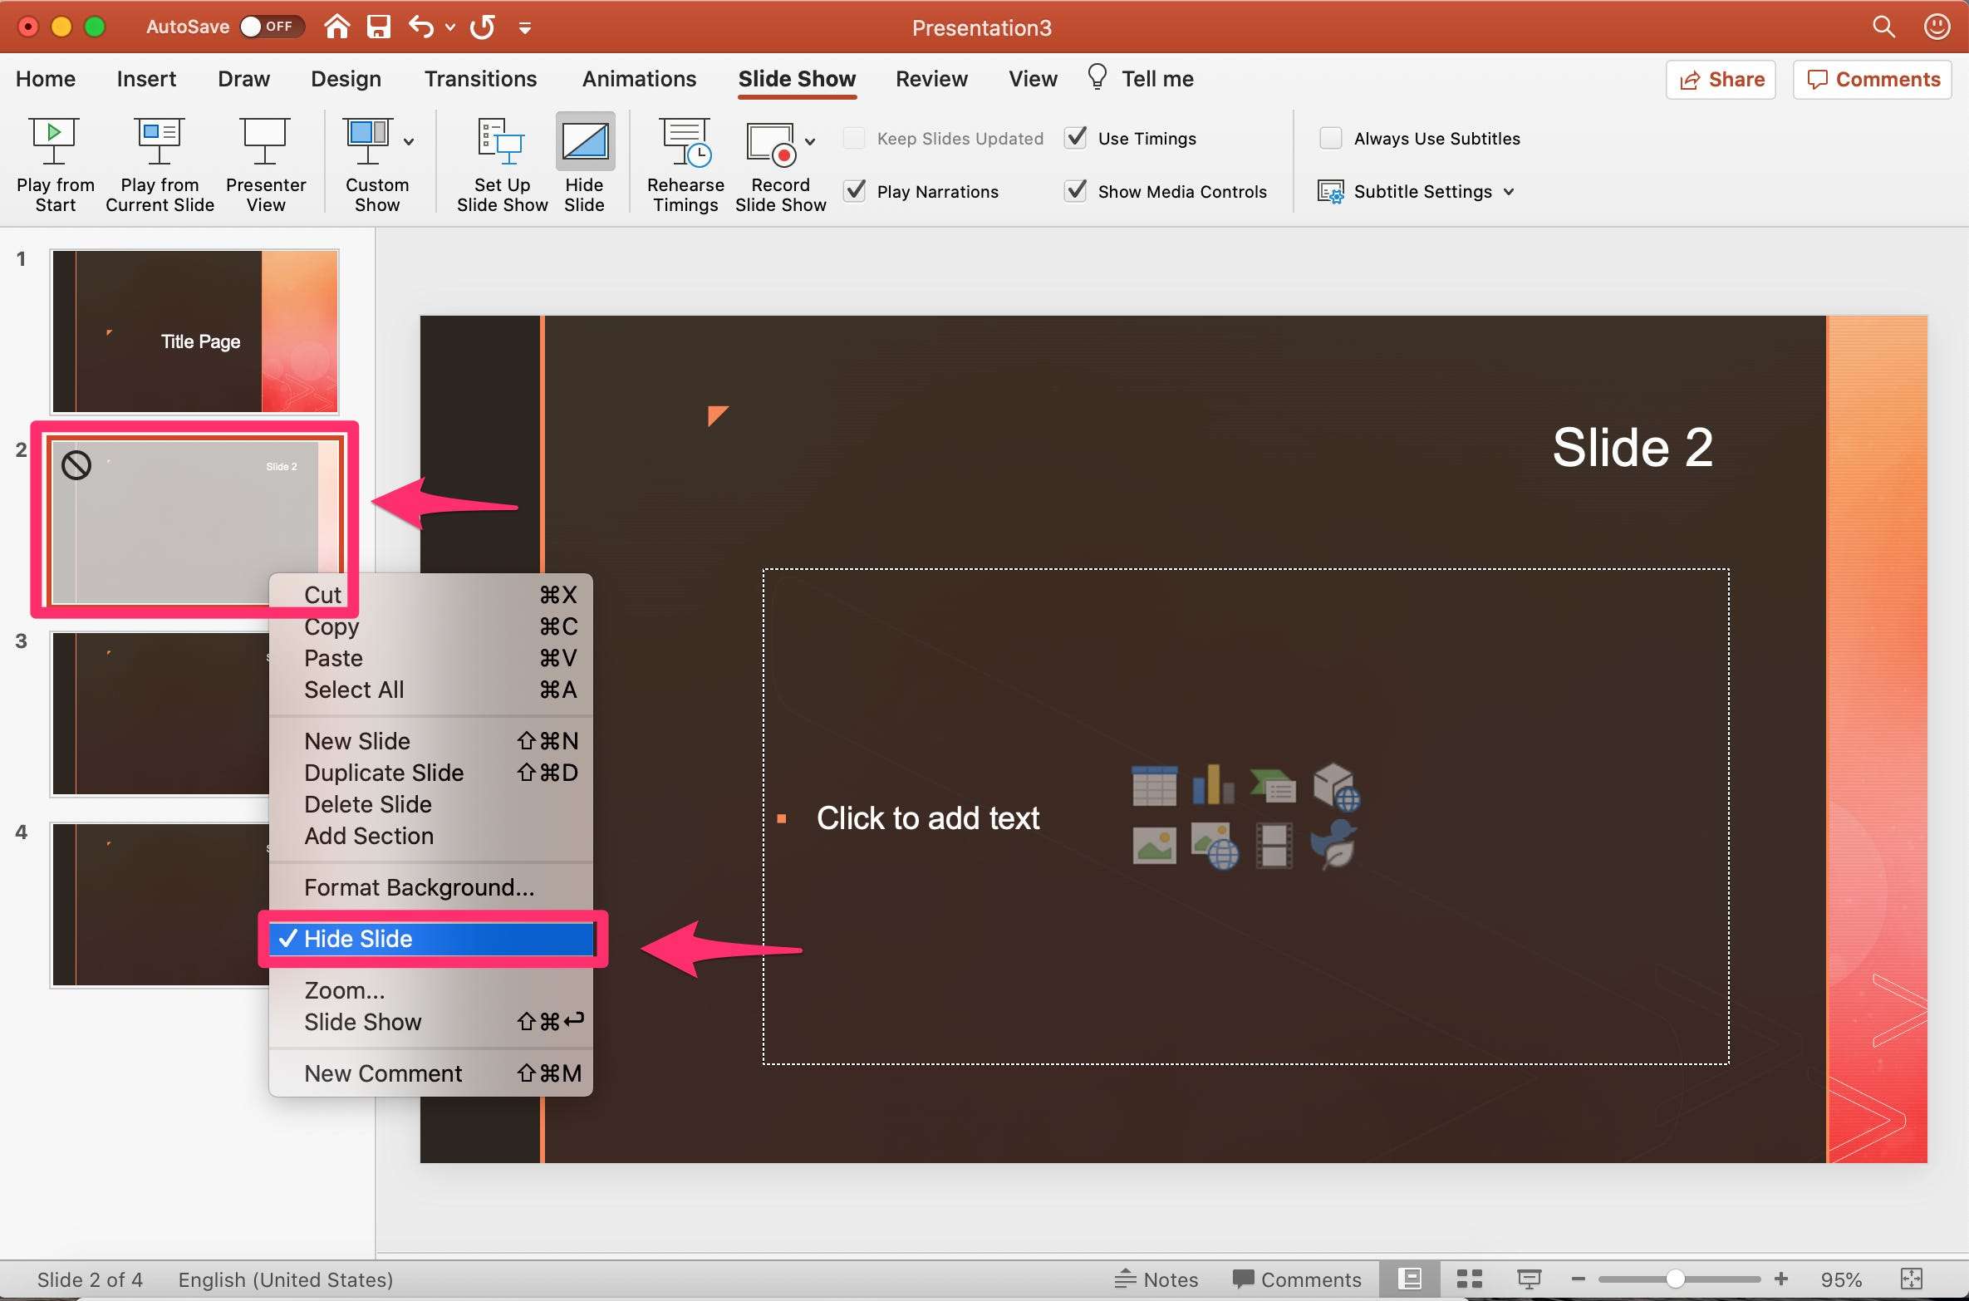Viewport: 1969px width, 1301px height.
Task: Enable Play Narrations checkbox
Action: [x=858, y=190]
